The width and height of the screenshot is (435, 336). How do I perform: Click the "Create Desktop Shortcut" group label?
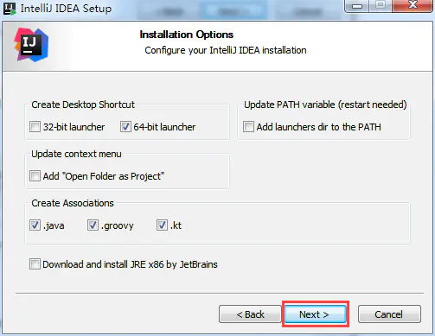coord(83,105)
